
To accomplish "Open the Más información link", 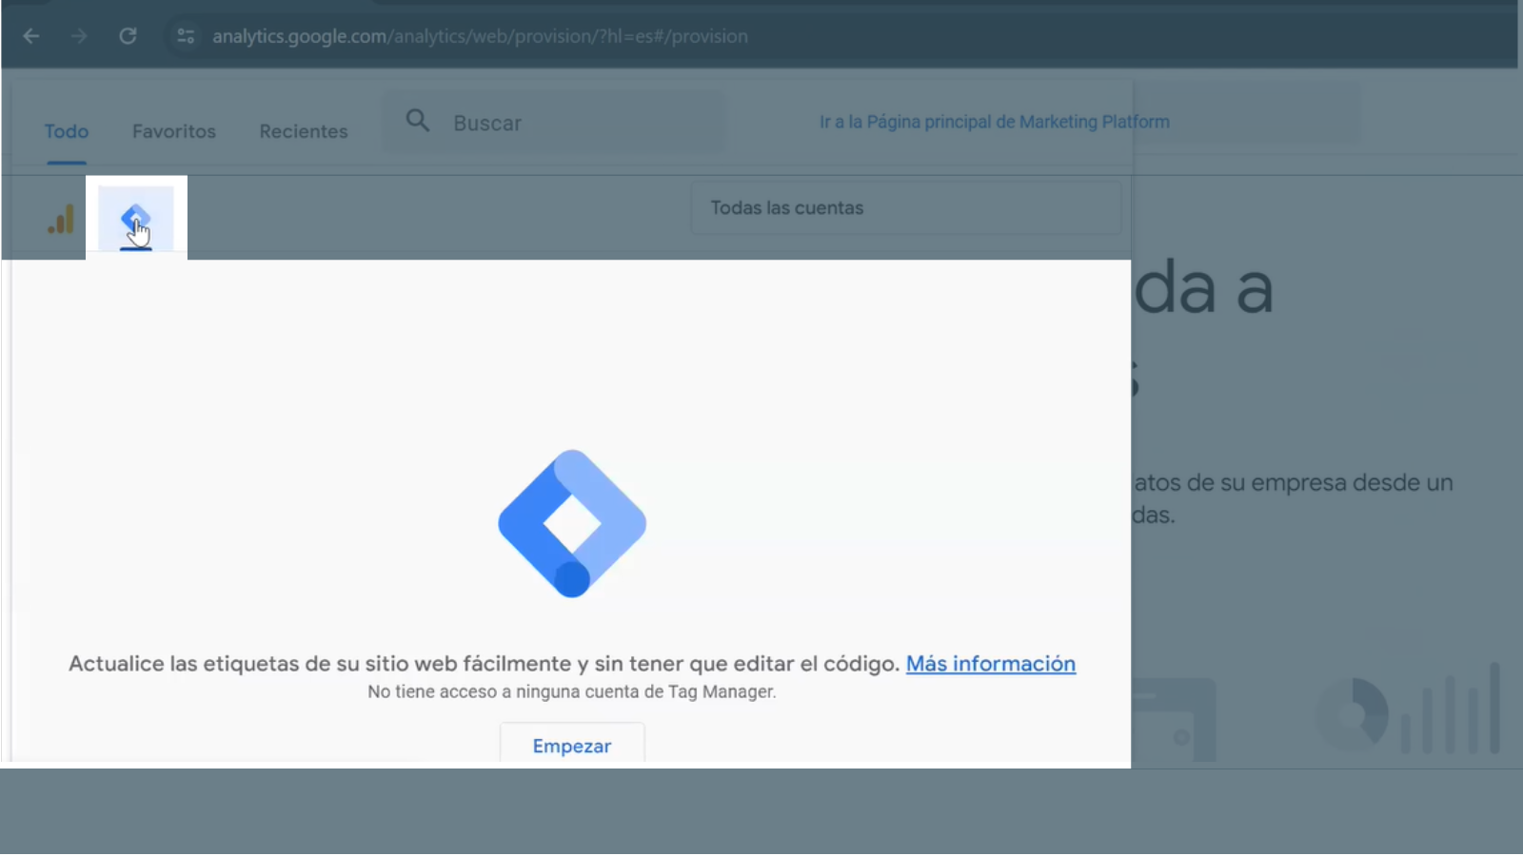I will click(991, 664).
